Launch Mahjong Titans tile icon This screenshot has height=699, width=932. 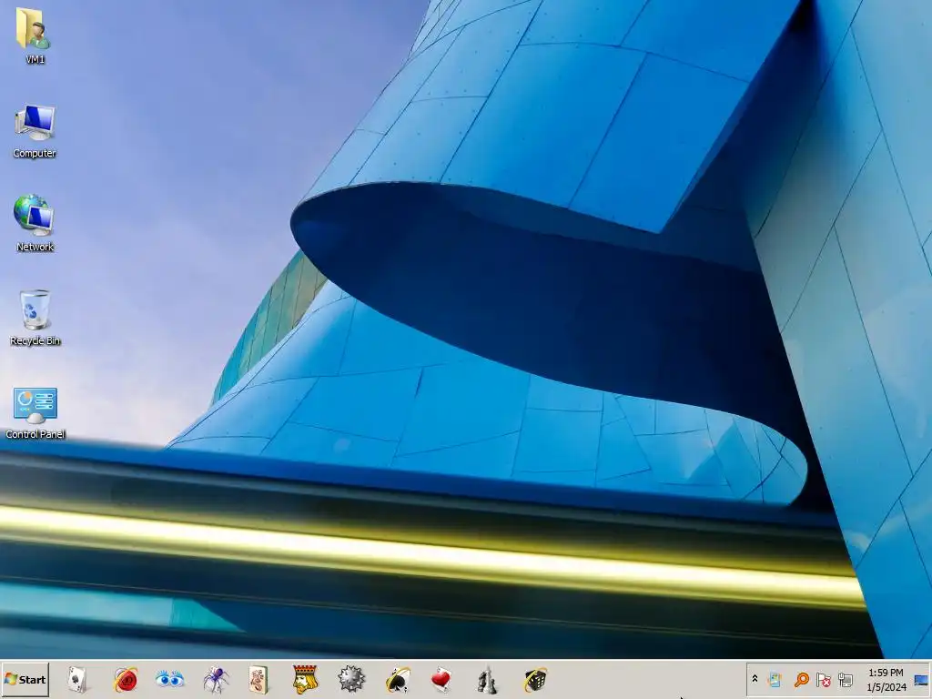(258, 679)
